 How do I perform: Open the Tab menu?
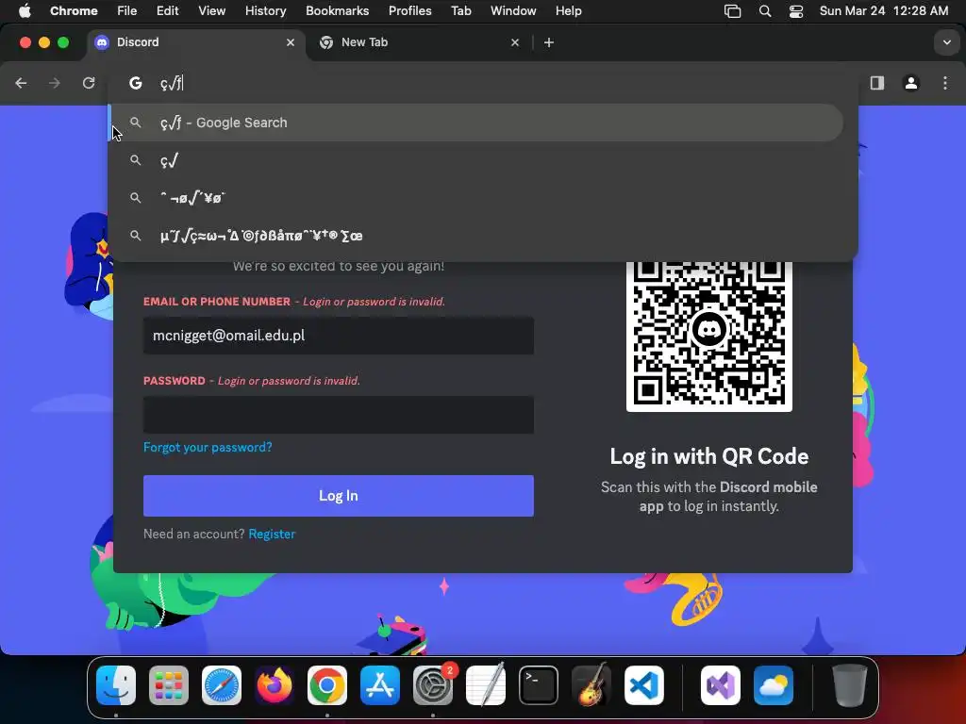tap(460, 11)
